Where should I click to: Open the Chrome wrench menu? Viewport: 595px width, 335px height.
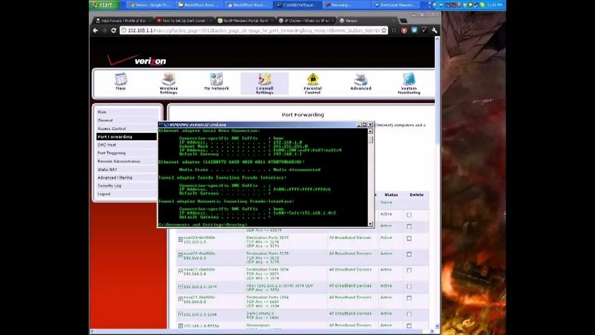pos(434,30)
